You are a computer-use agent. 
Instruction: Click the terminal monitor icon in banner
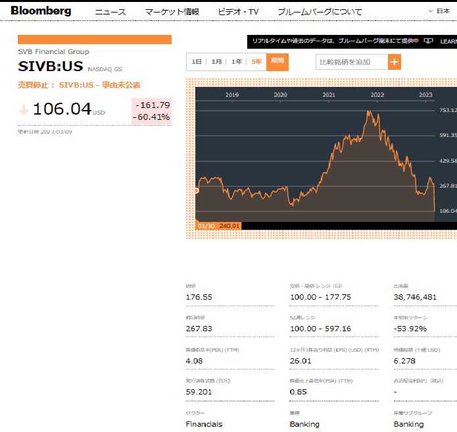[x=428, y=41]
